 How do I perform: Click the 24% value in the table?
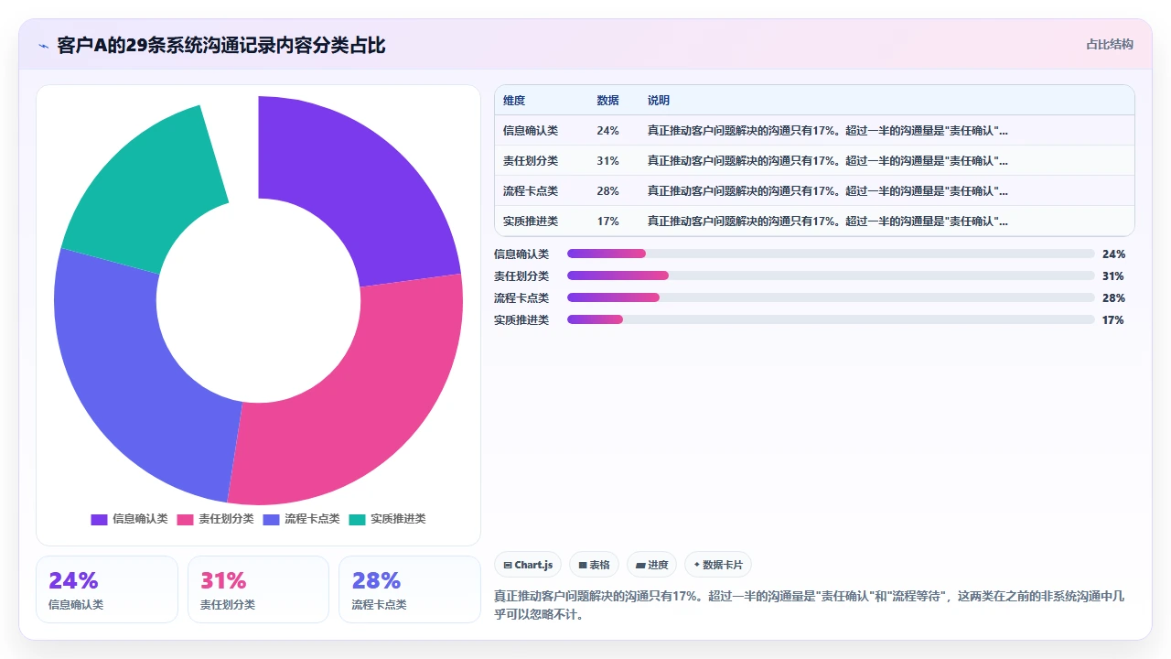(607, 130)
